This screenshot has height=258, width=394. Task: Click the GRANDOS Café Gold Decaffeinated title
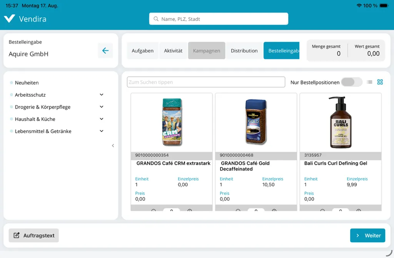click(245, 166)
